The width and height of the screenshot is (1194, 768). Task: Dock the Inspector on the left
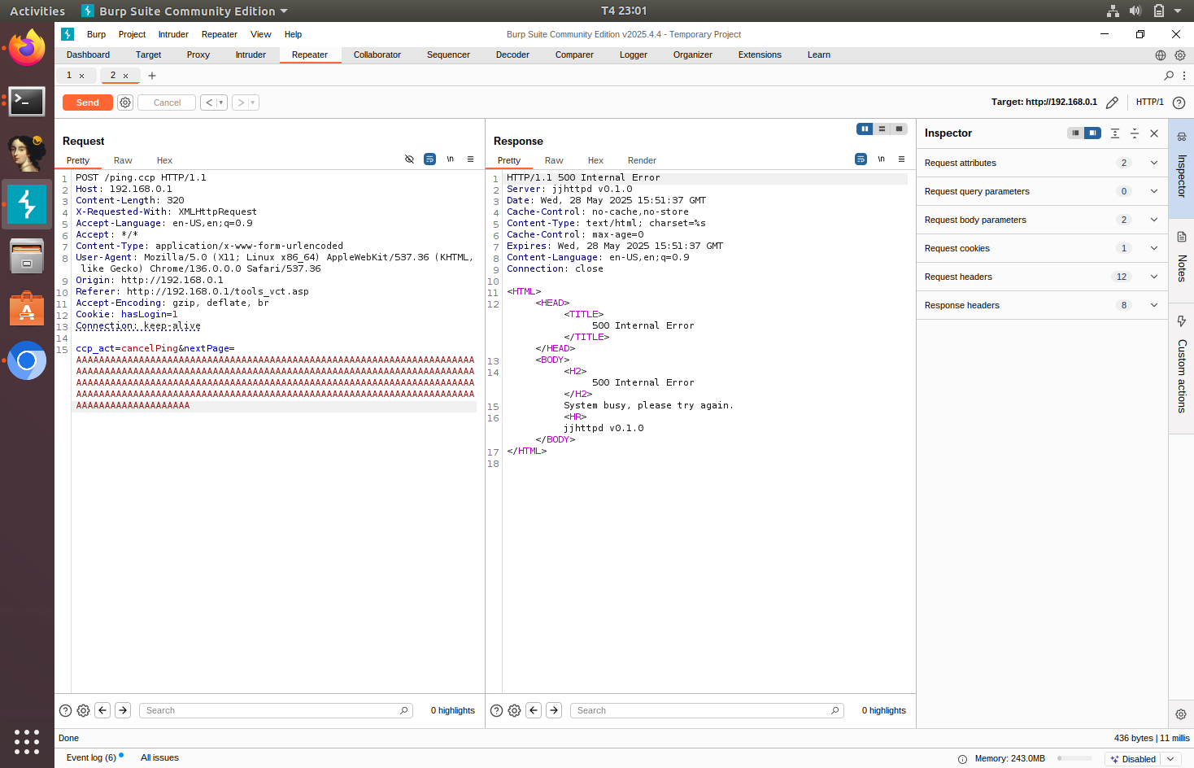[x=1075, y=133]
